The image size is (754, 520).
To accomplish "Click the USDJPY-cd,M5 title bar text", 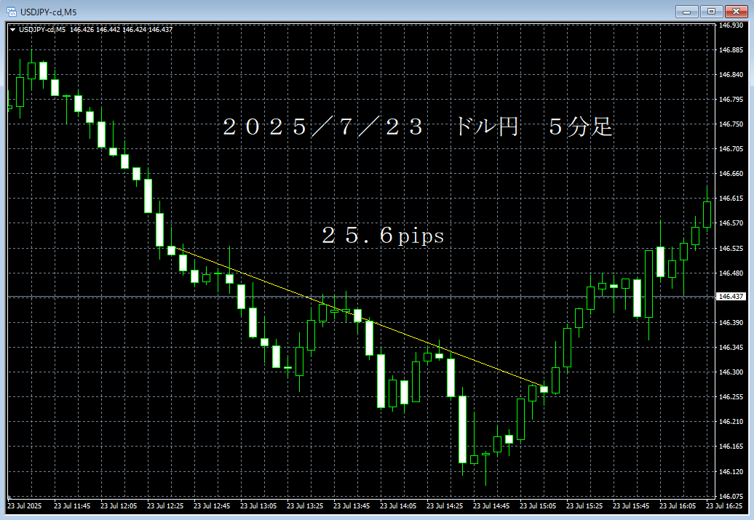I will 49,12.
